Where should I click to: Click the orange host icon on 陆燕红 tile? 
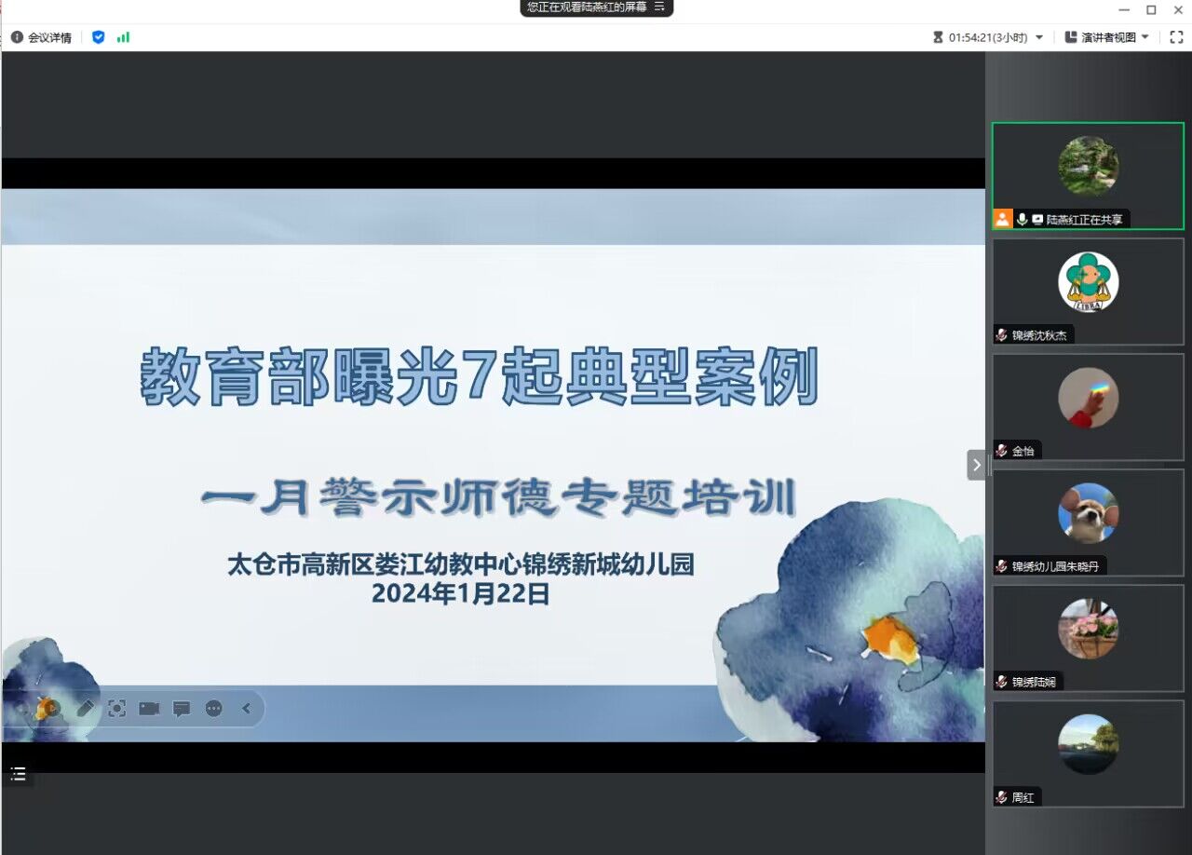point(1002,220)
